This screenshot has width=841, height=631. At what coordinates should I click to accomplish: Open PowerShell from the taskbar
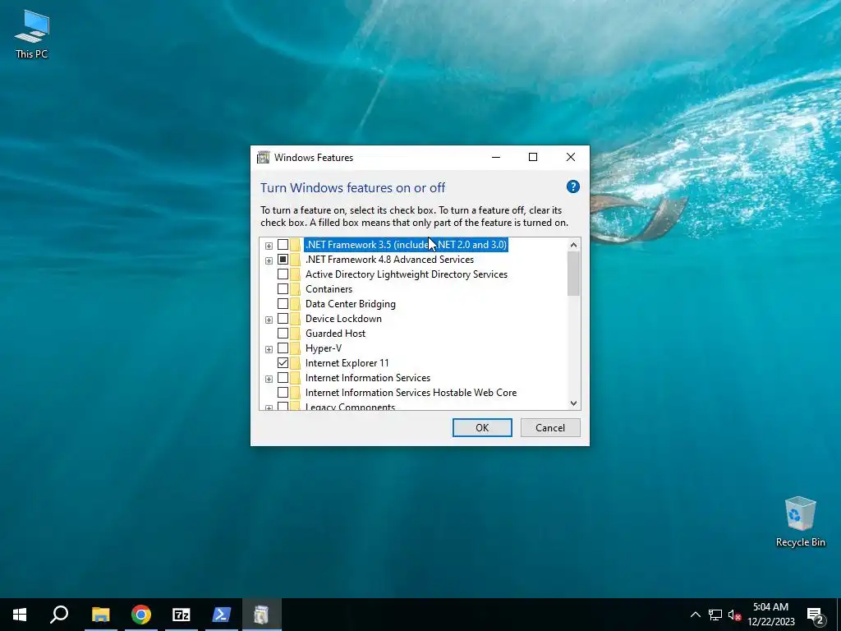click(x=222, y=615)
